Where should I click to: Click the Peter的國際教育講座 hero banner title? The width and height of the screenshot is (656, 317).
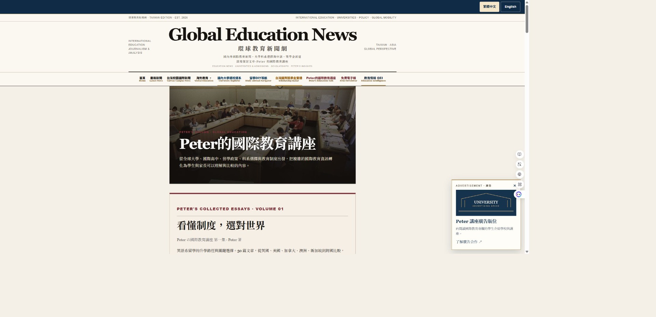pyautogui.click(x=247, y=144)
